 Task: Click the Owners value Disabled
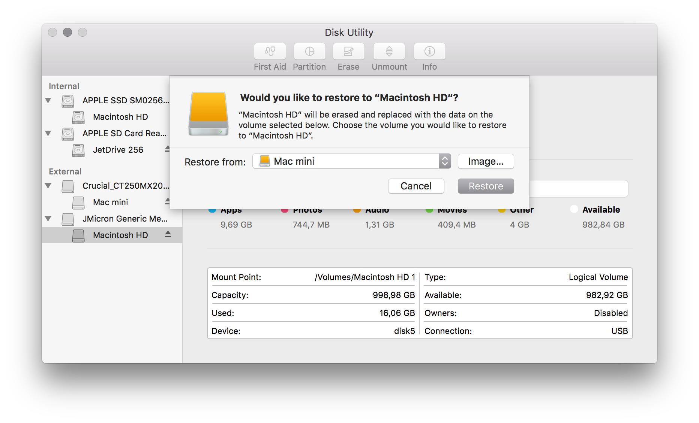pyautogui.click(x=611, y=313)
